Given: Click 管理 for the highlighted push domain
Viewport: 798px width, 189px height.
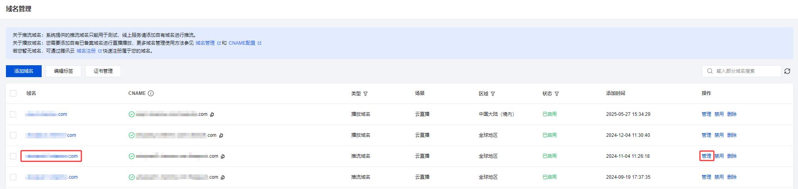Looking at the screenshot, I should 706,156.
